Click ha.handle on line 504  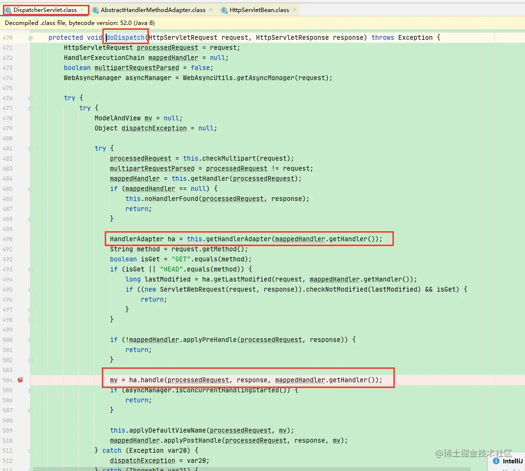[x=147, y=380]
